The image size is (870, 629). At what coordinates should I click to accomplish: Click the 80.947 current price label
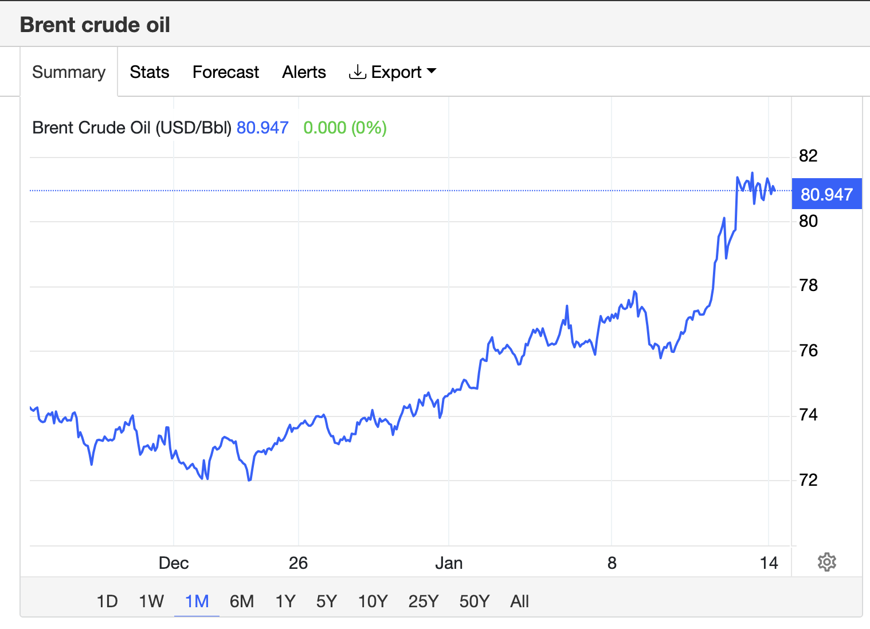click(826, 194)
